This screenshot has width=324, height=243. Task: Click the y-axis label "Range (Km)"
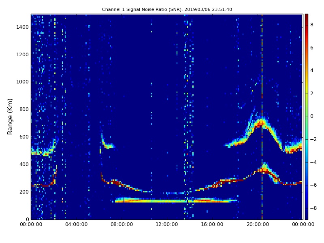tap(10, 117)
